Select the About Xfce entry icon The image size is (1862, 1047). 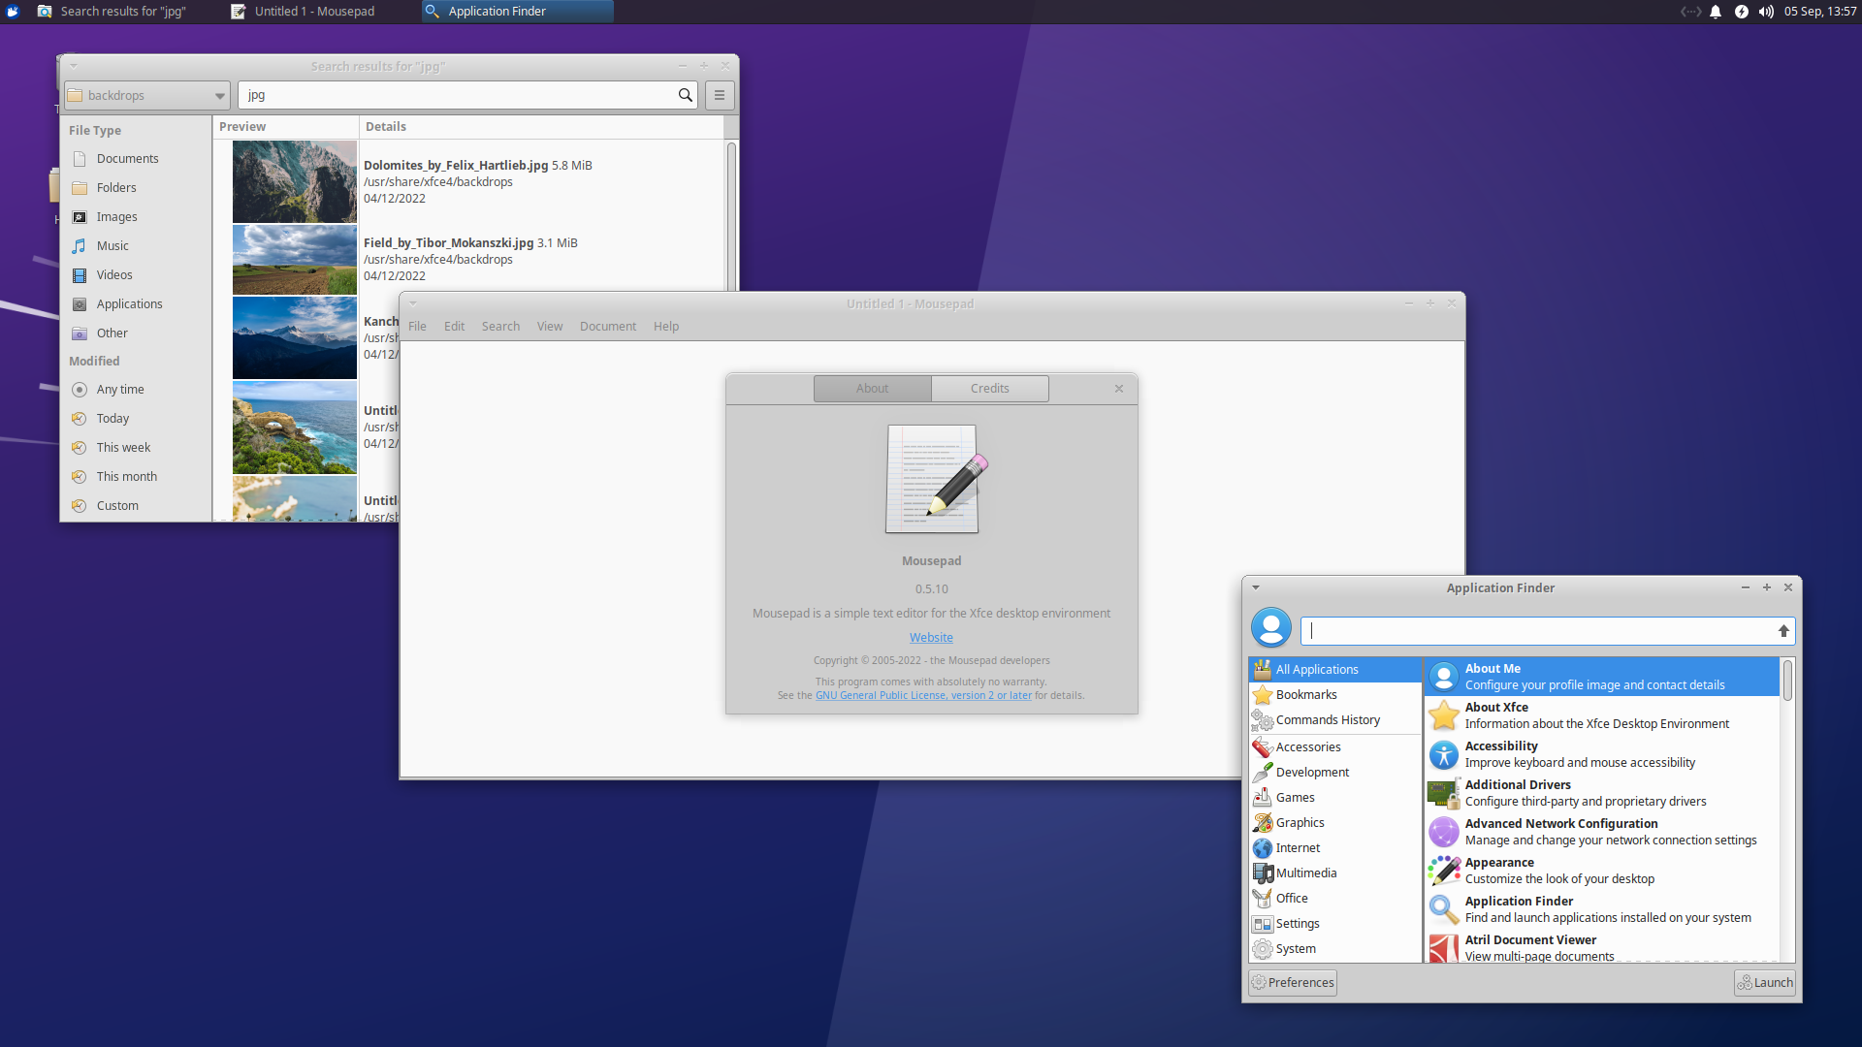[x=1441, y=714]
